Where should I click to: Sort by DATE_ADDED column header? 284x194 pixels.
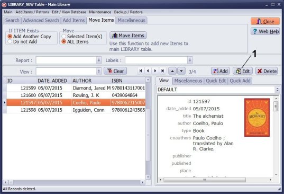click(54, 81)
